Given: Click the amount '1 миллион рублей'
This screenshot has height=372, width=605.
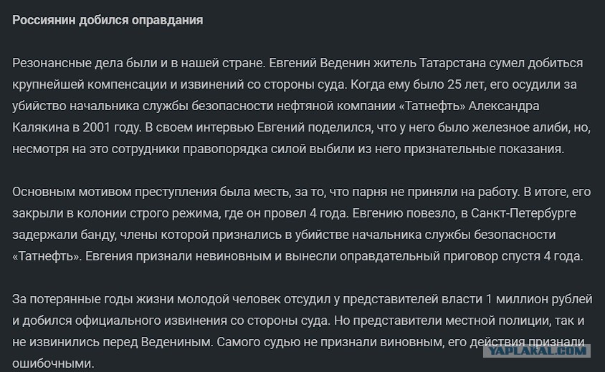Looking at the screenshot, I should [x=538, y=299].
